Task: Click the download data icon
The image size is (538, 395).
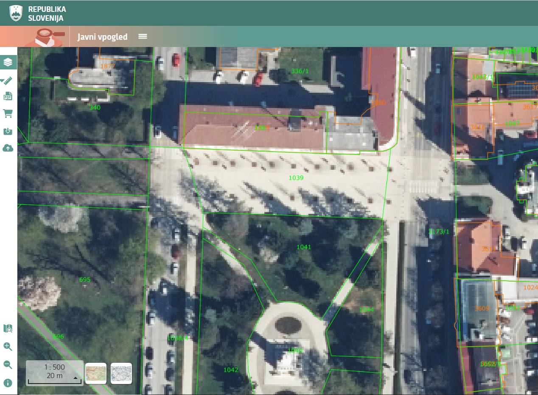Action: [x=8, y=131]
